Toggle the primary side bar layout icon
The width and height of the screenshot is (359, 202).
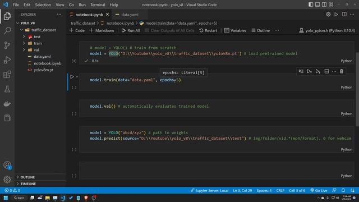pyautogui.click(x=311, y=4)
